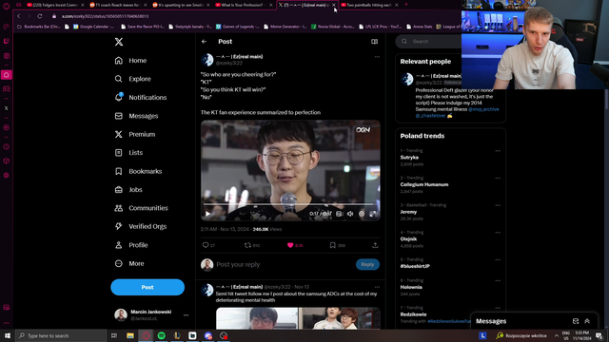
Task: Open a new browser tab
Action: (406, 5)
